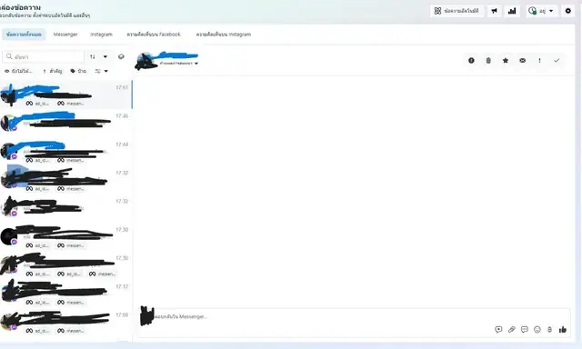Open the bar chart insights icon
The width and height of the screenshot is (582, 349).
pos(512,11)
